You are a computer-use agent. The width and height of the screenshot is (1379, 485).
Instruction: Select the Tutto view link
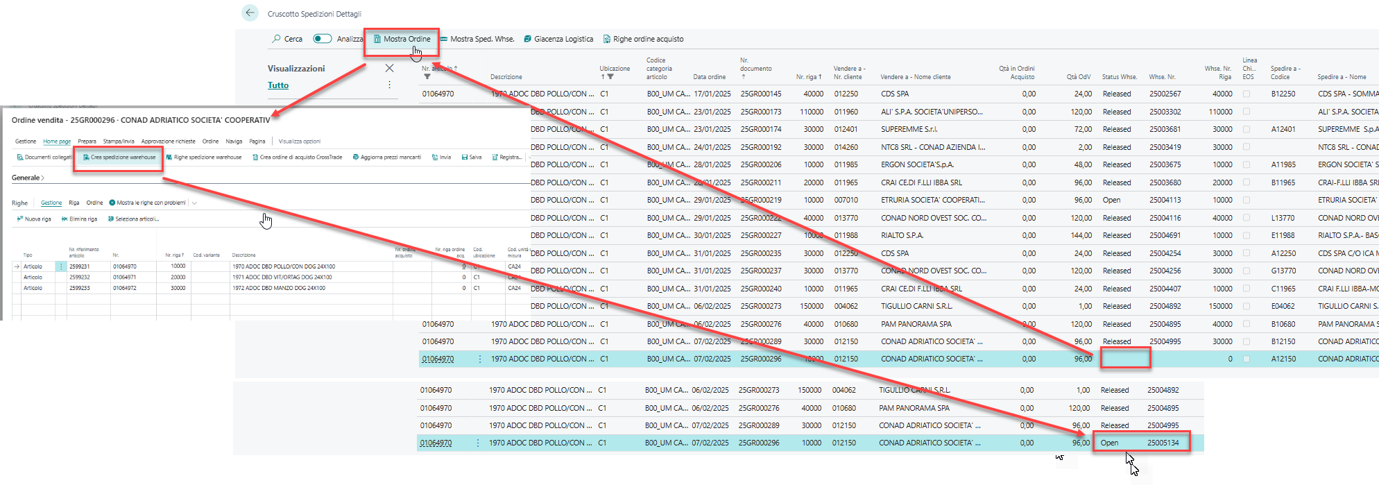tap(278, 85)
